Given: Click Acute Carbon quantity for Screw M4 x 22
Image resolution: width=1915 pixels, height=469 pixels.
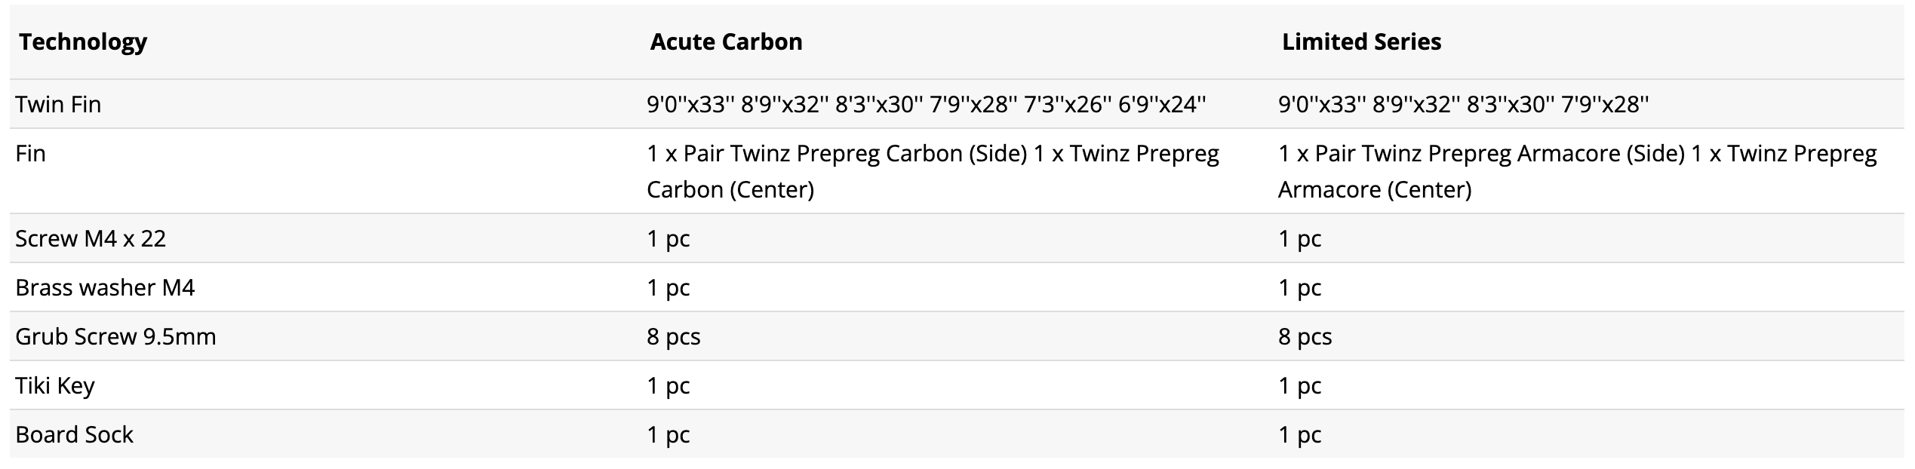Looking at the screenshot, I should pyautogui.click(x=669, y=238).
